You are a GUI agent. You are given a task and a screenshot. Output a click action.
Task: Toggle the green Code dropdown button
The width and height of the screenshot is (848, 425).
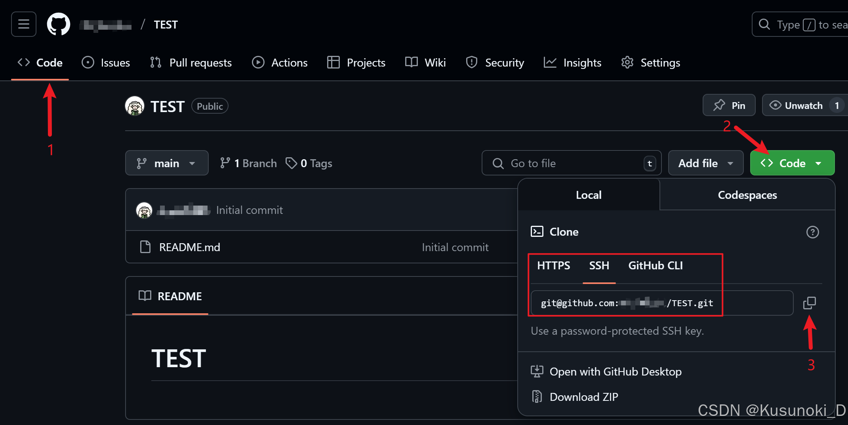(x=792, y=163)
